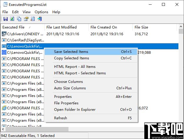
Task: Click the vertical scrollbar up arrow
Action: pyautogui.click(x=181, y=27)
